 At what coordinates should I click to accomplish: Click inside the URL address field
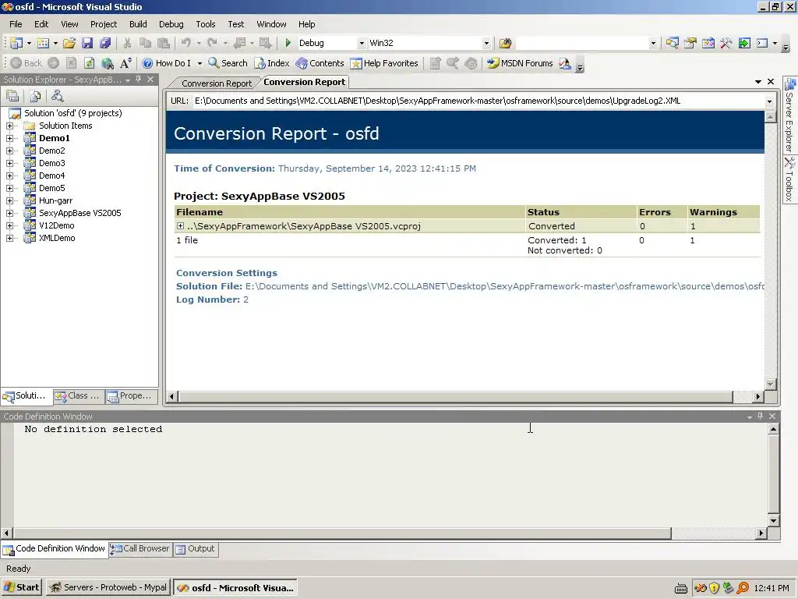click(x=478, y=101)
